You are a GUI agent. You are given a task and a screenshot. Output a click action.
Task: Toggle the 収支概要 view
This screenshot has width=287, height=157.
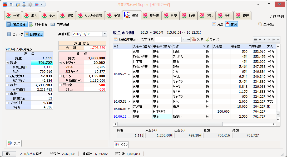pos(38,24)
